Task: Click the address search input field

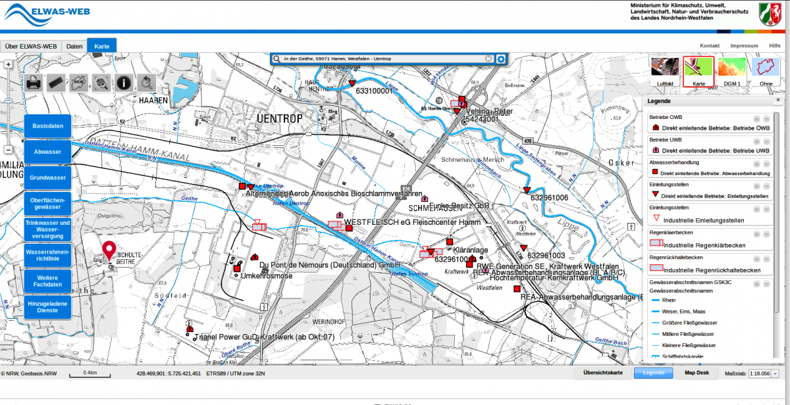Action: [383, 59]
